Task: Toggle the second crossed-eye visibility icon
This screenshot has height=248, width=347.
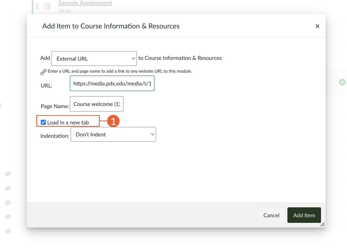Action: click(8, 188)
